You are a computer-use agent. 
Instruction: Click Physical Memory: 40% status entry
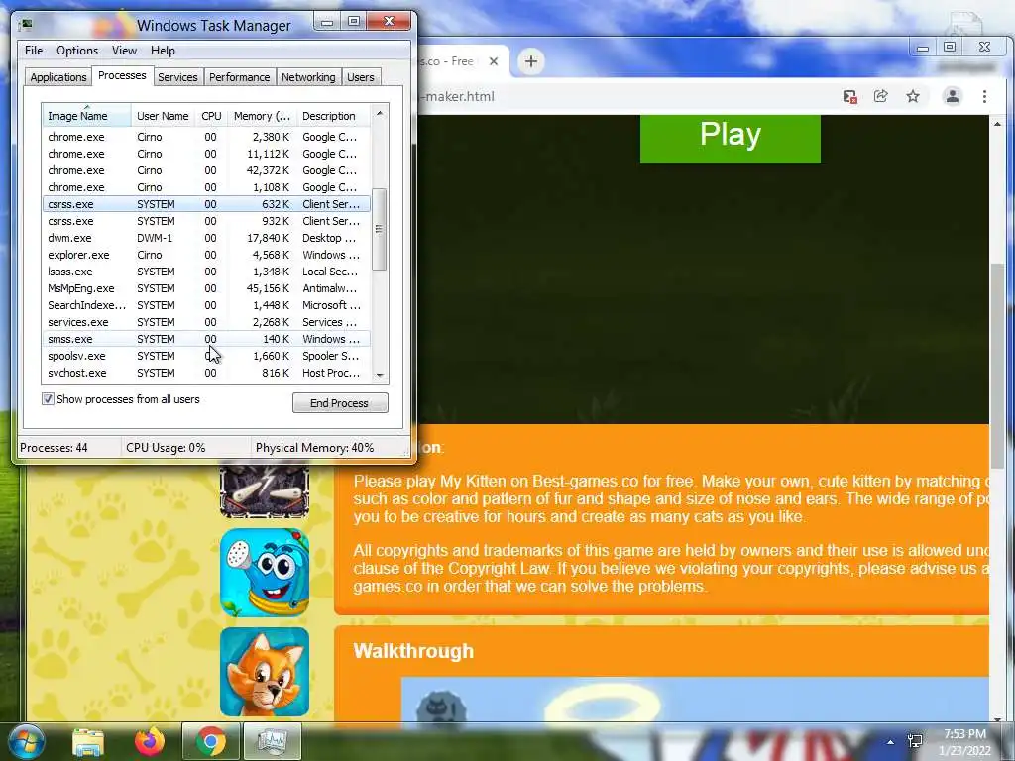point(314,448)
